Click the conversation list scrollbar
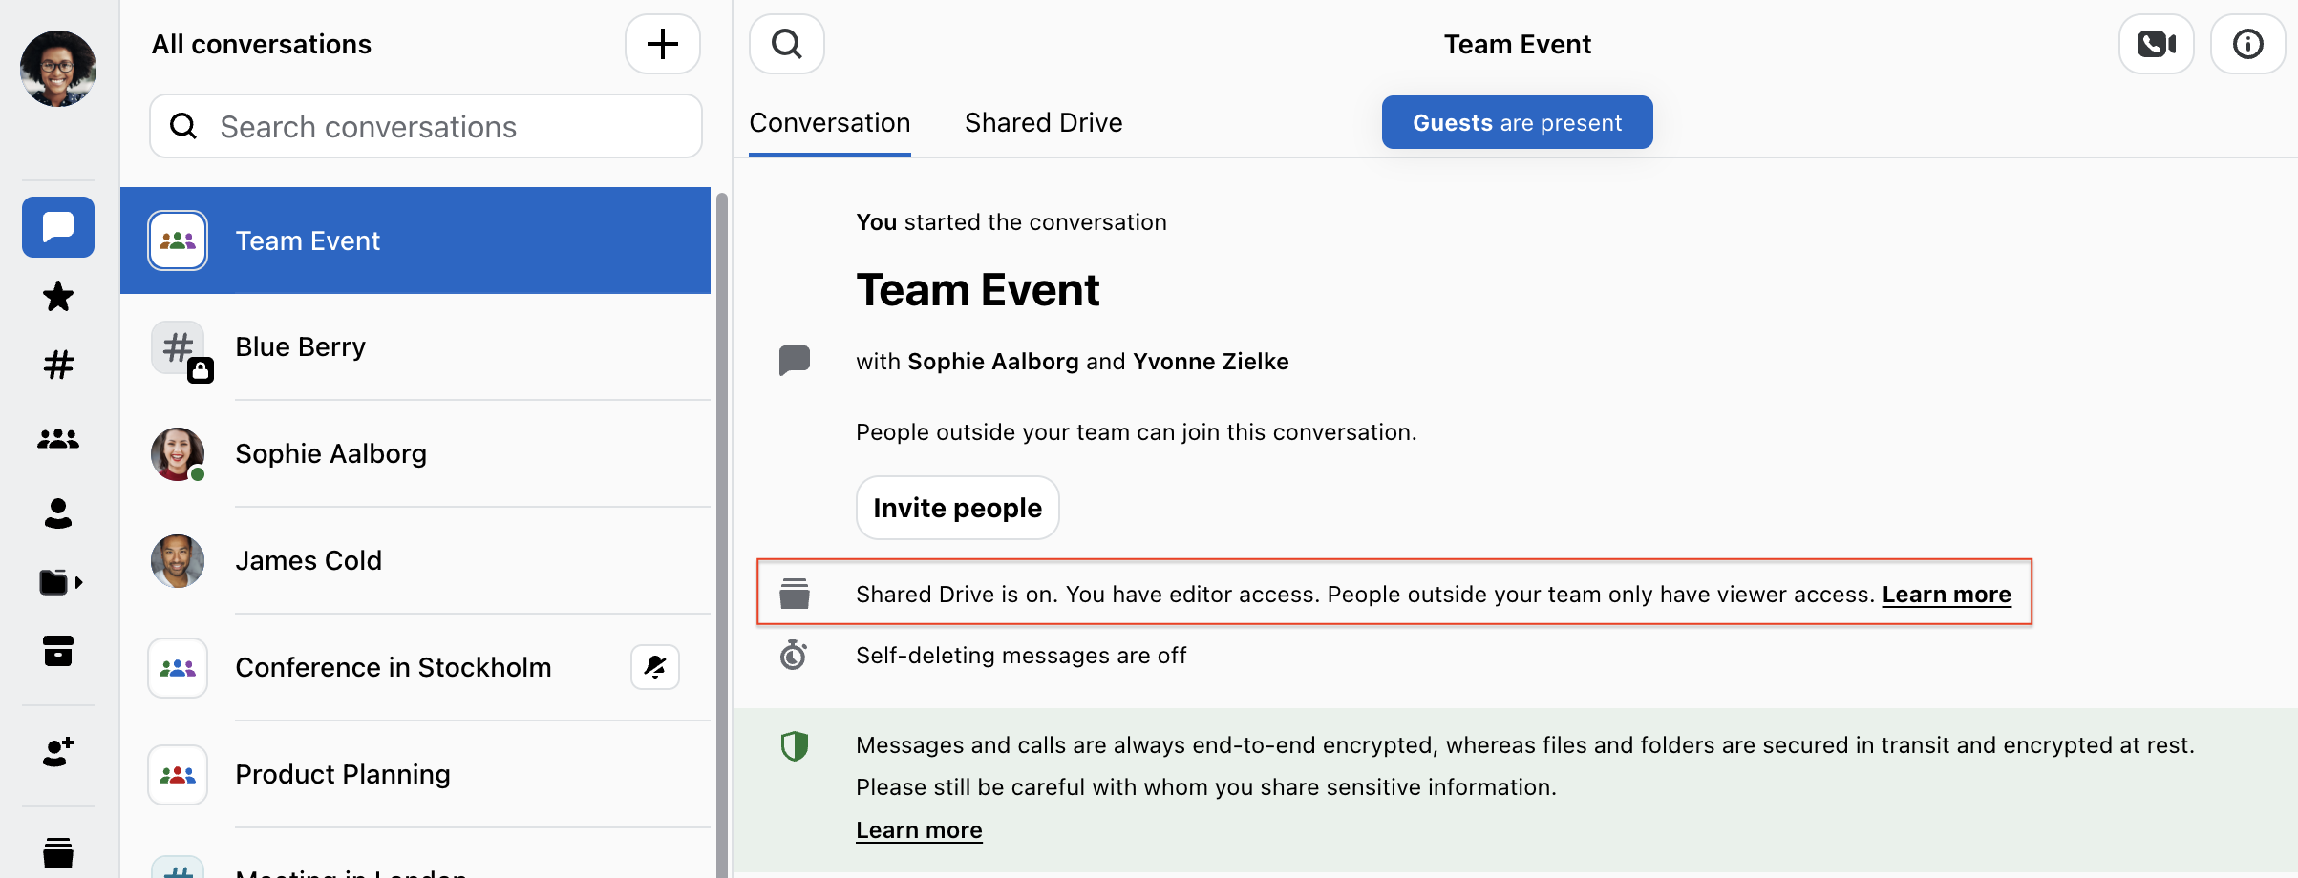 [x=722, y=534]
